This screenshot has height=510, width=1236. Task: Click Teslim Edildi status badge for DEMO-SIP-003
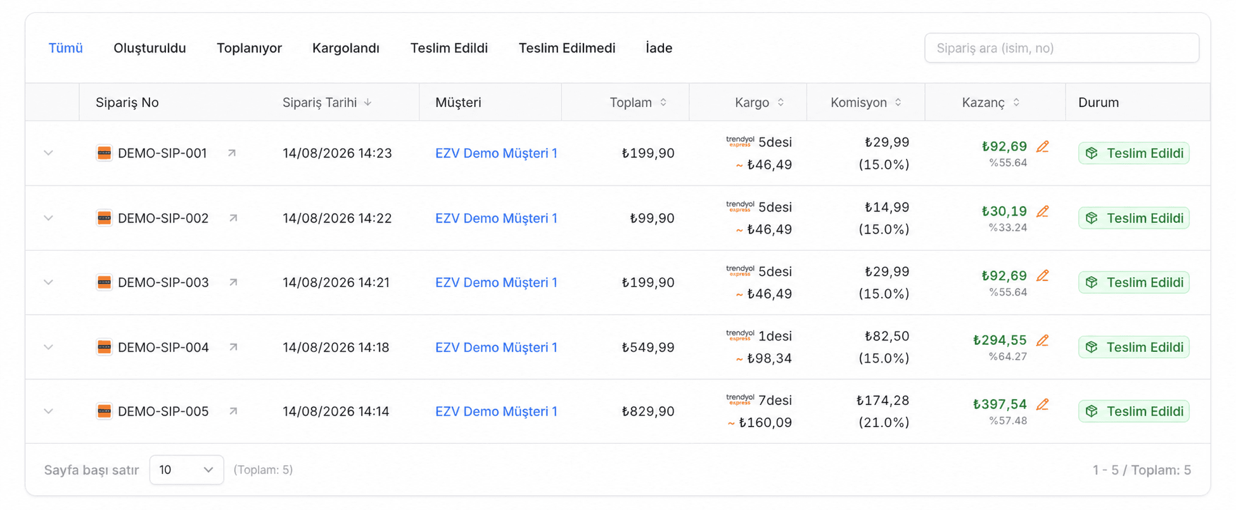pos(1133,282)
